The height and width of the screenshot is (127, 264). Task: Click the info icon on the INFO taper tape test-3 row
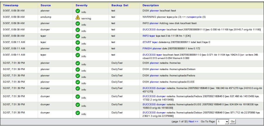point(78,36)
